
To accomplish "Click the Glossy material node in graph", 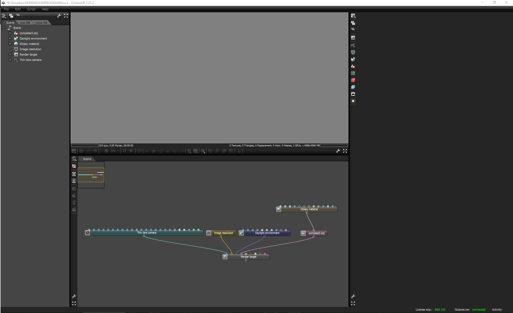I will coord(309,209).
